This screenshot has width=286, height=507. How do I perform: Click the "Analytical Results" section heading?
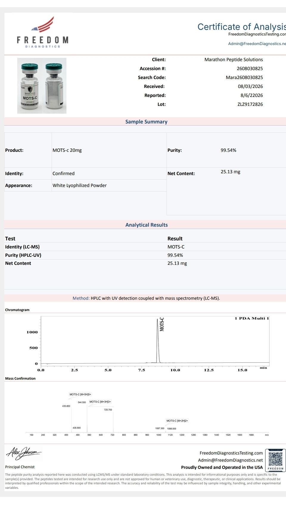[147, 225]
